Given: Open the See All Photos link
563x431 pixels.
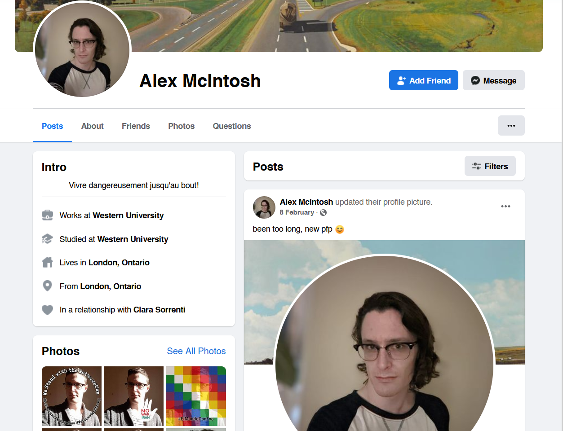Looking at the screenshot, I should coord(196,351).
